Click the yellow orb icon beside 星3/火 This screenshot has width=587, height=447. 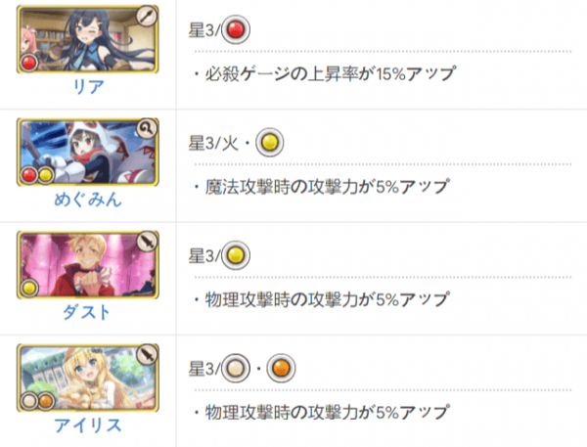point(270,143)
